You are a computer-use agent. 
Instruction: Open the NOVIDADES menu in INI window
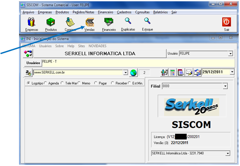coord(97,46)
